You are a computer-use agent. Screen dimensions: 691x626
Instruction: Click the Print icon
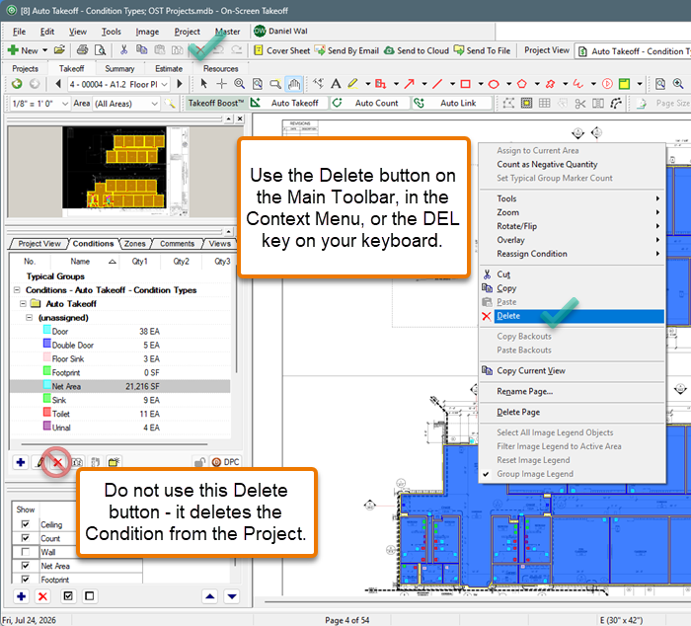coord(82,49)
